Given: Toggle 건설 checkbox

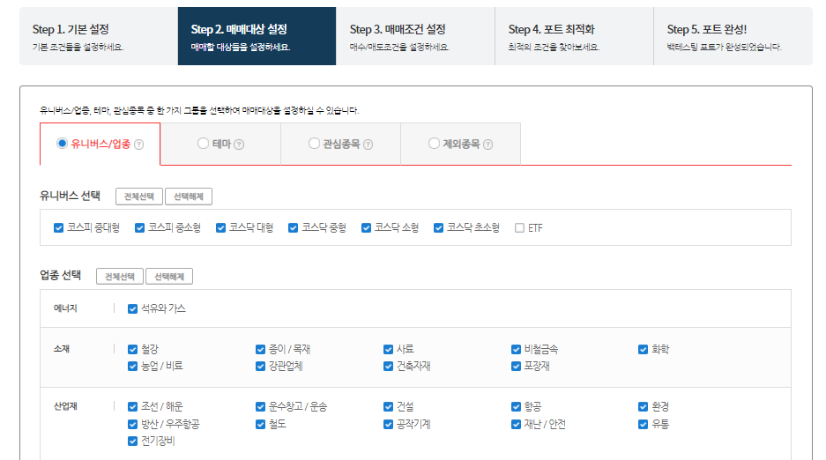Looking at the screenshot, I should 388,407.
